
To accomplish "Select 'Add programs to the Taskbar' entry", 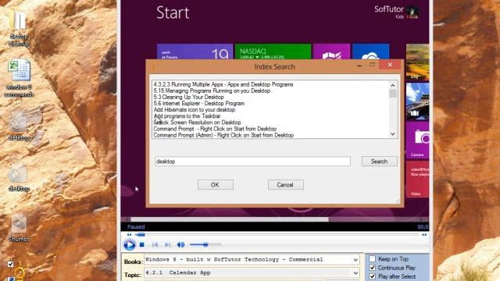I will pos(187,116).
